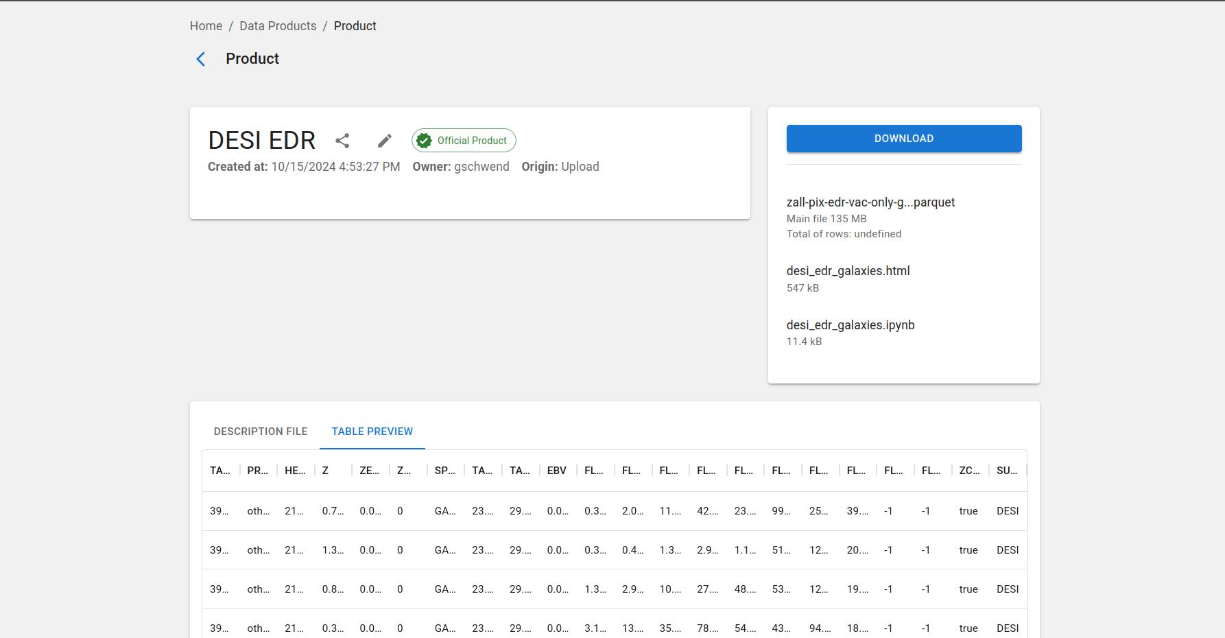Click the PR... column header

click(x=259, y=471)
